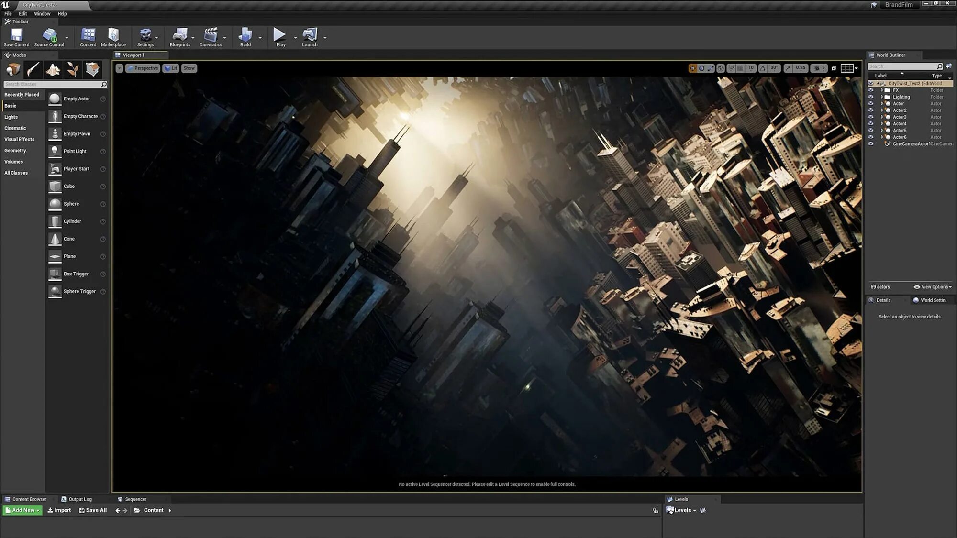Select CineCameraActor1 row in World Outliner

tap(911, 143)
